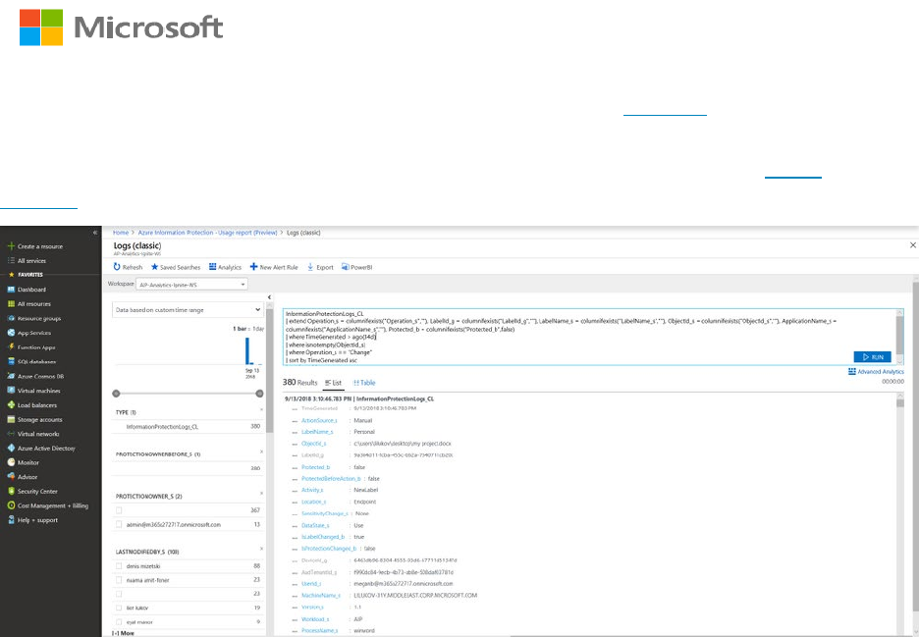Click the LabelName_s field link
Viewport: 919px width, 637px height.
317,432
